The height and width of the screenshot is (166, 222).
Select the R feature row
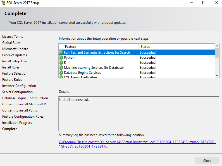137,63
